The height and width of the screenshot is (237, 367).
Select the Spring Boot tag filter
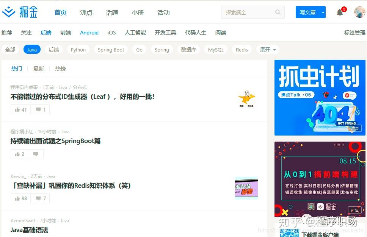[111, 50]
